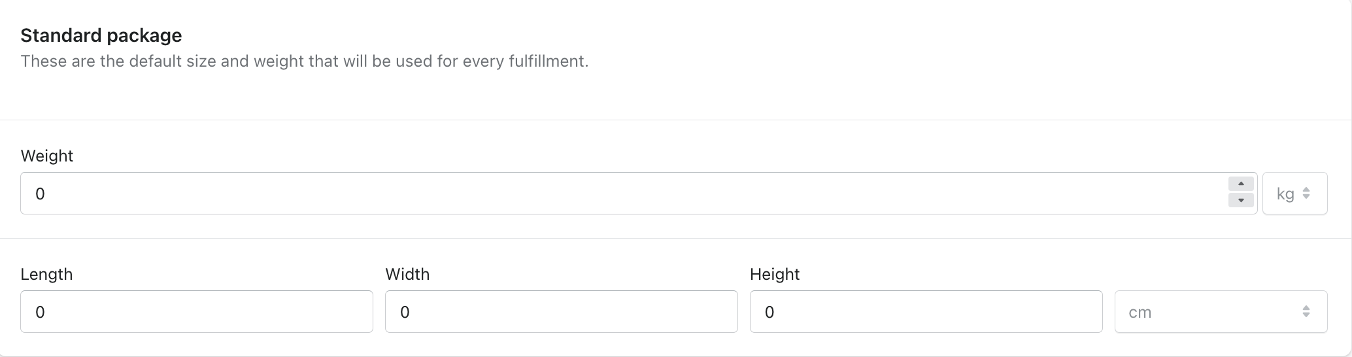Click the up-down arrows icon beside cm

1306,312
